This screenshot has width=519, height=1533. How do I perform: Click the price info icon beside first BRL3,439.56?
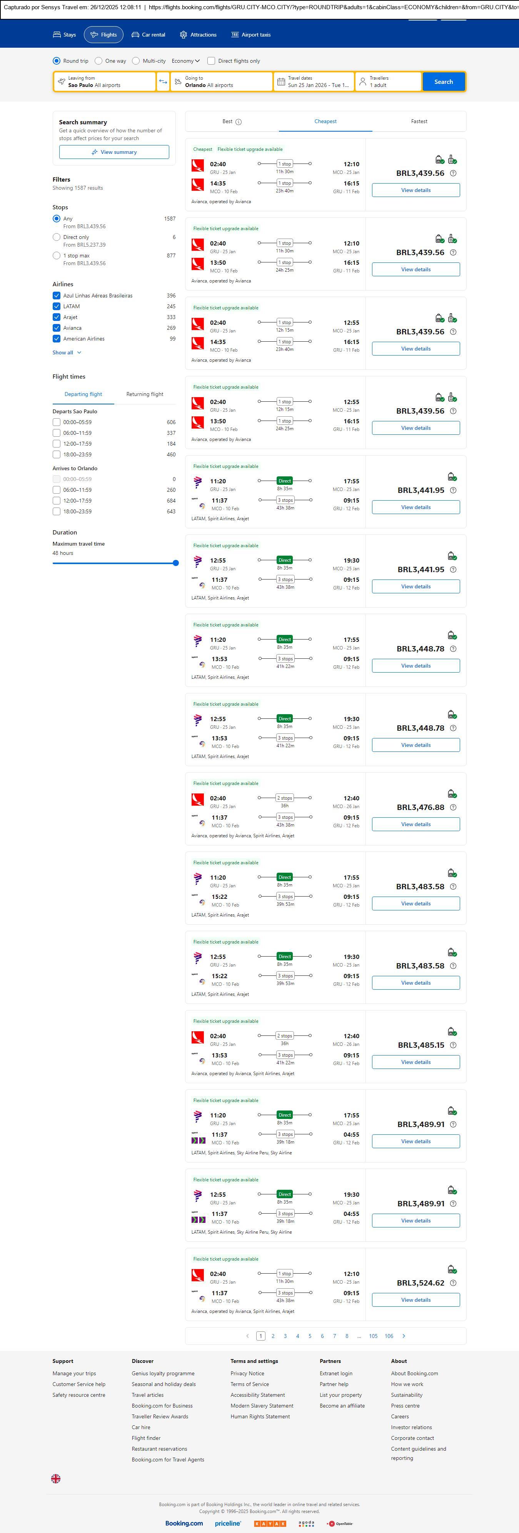pyautogui.click(x=453, y=173)
